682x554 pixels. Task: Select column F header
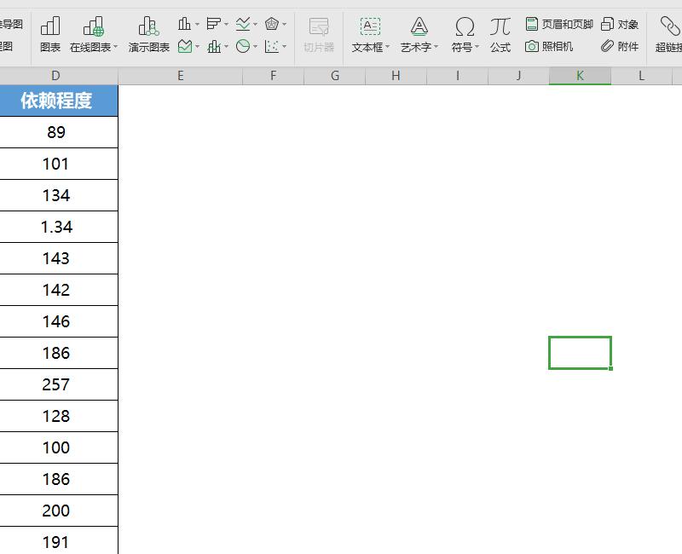click(273, 76)
